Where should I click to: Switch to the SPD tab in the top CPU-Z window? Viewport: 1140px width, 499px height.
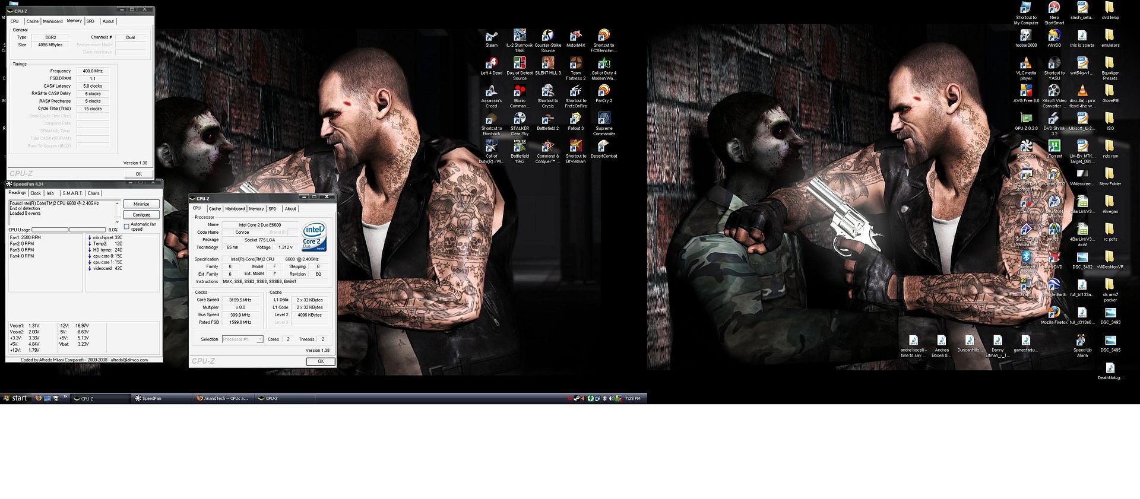tap(90, 21)
